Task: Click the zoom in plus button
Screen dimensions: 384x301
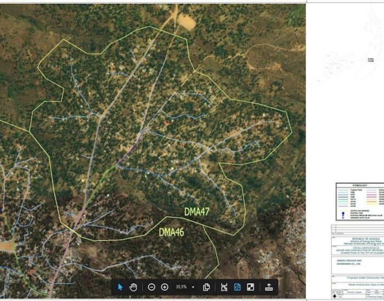Action: coord(165,287)
